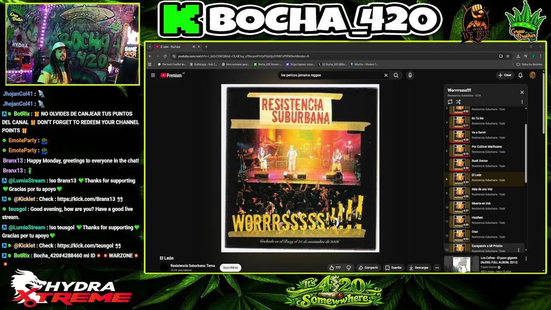Share the video with Compartir

368,267
